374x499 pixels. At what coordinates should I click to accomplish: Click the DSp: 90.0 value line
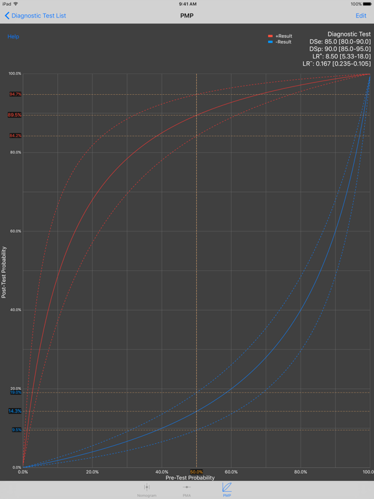[340, 49]
